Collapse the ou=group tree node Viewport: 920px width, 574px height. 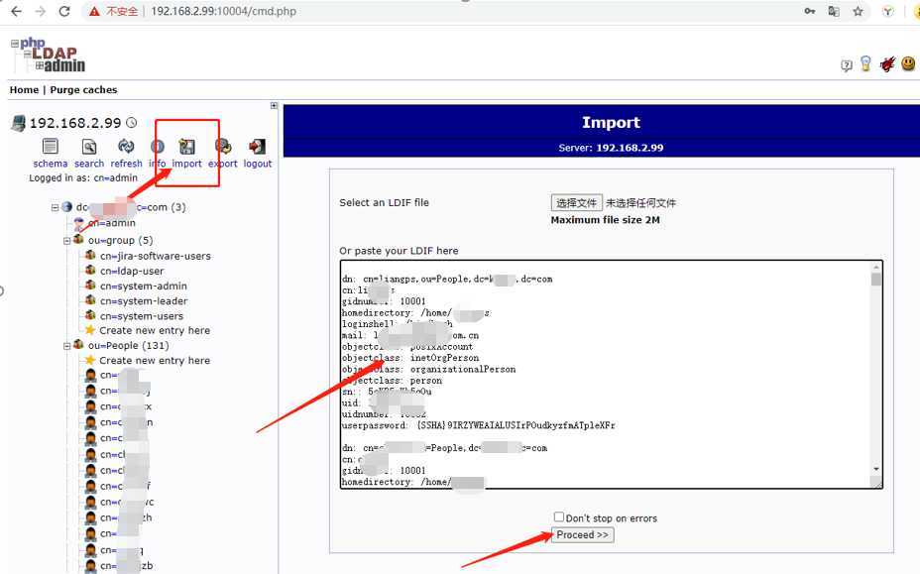(66, 241)
